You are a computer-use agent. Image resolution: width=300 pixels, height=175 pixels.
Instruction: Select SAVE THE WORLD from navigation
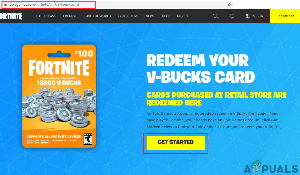(x=97, y=16)
